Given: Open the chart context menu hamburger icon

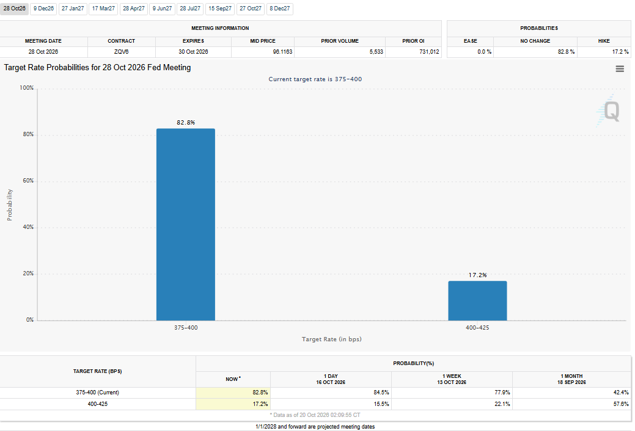Looking at the screenshot, I should [x=620, y=69].
